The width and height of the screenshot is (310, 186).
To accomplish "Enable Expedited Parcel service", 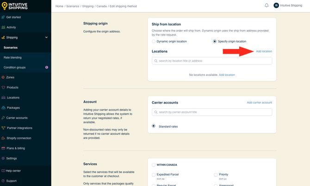I will coord(154,175).
